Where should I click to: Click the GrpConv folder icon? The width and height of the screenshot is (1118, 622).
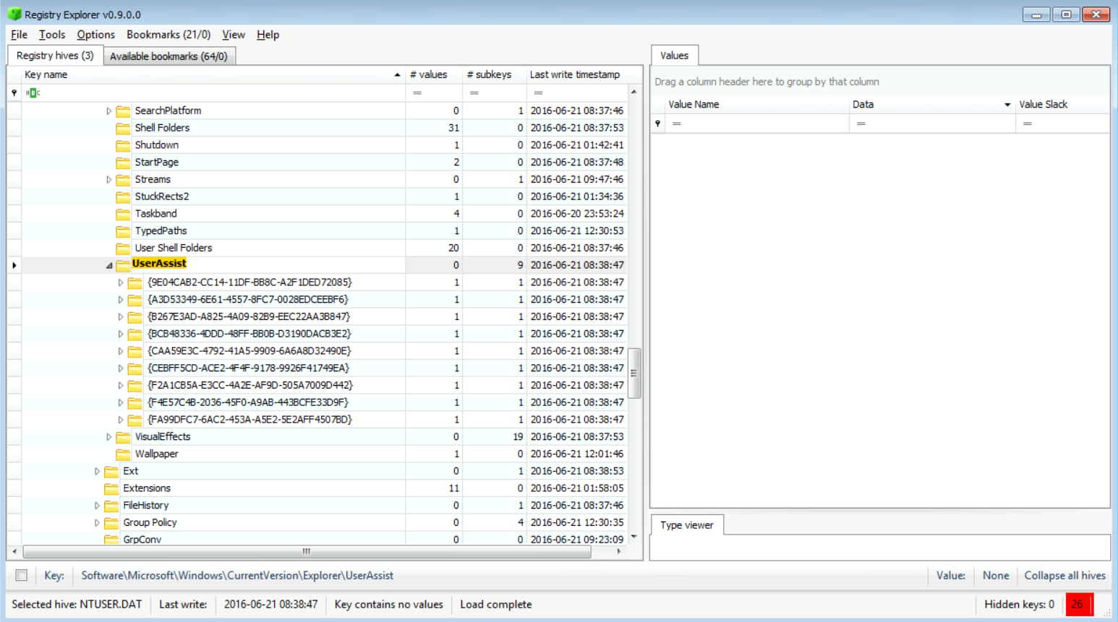click(x=111, y=540)
